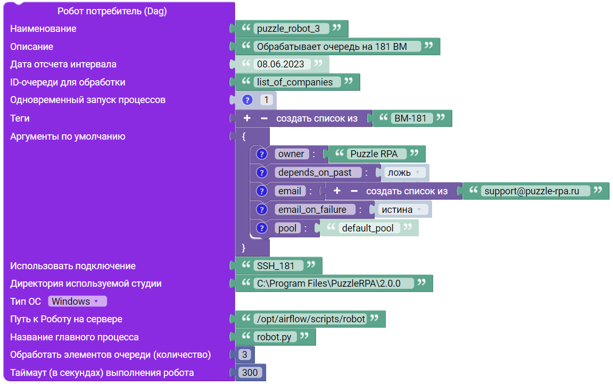Edit the list_of_companies queue ID field
This screenshot has width=613, height=386.
(x=297, y=82)
